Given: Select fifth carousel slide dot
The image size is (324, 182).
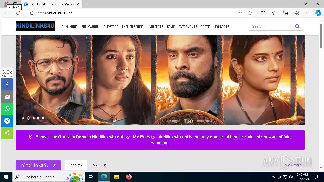Looking at the screenshot, I should (x=43, y=118).
